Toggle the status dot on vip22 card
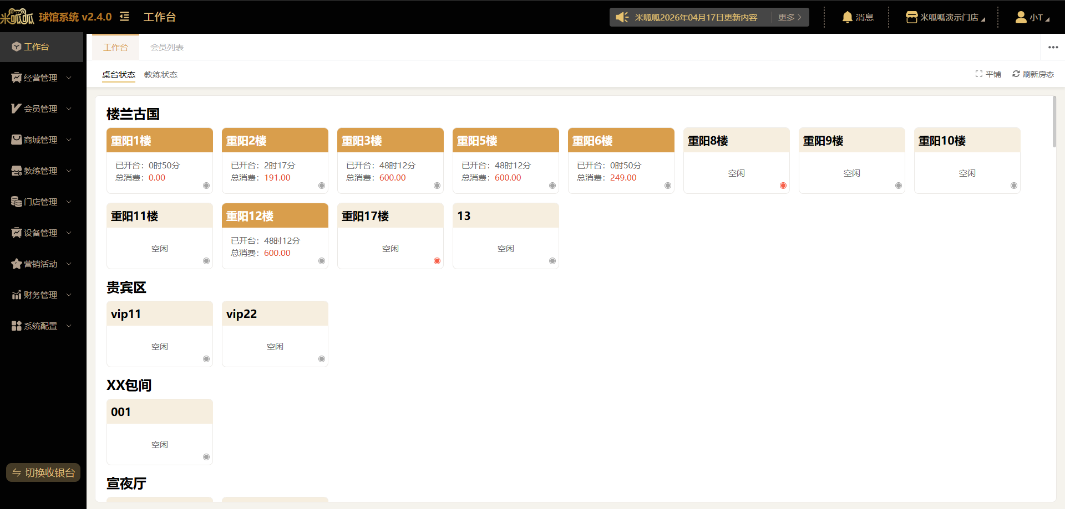The width and height of the screenshot is (1065, 509). [322, 359]
